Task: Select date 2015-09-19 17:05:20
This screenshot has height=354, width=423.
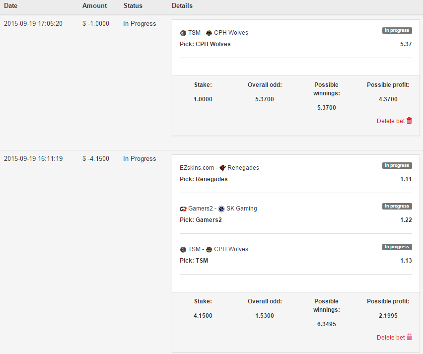Action: point(33,23)
